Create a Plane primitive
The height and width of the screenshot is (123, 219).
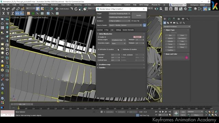(182, 47)
